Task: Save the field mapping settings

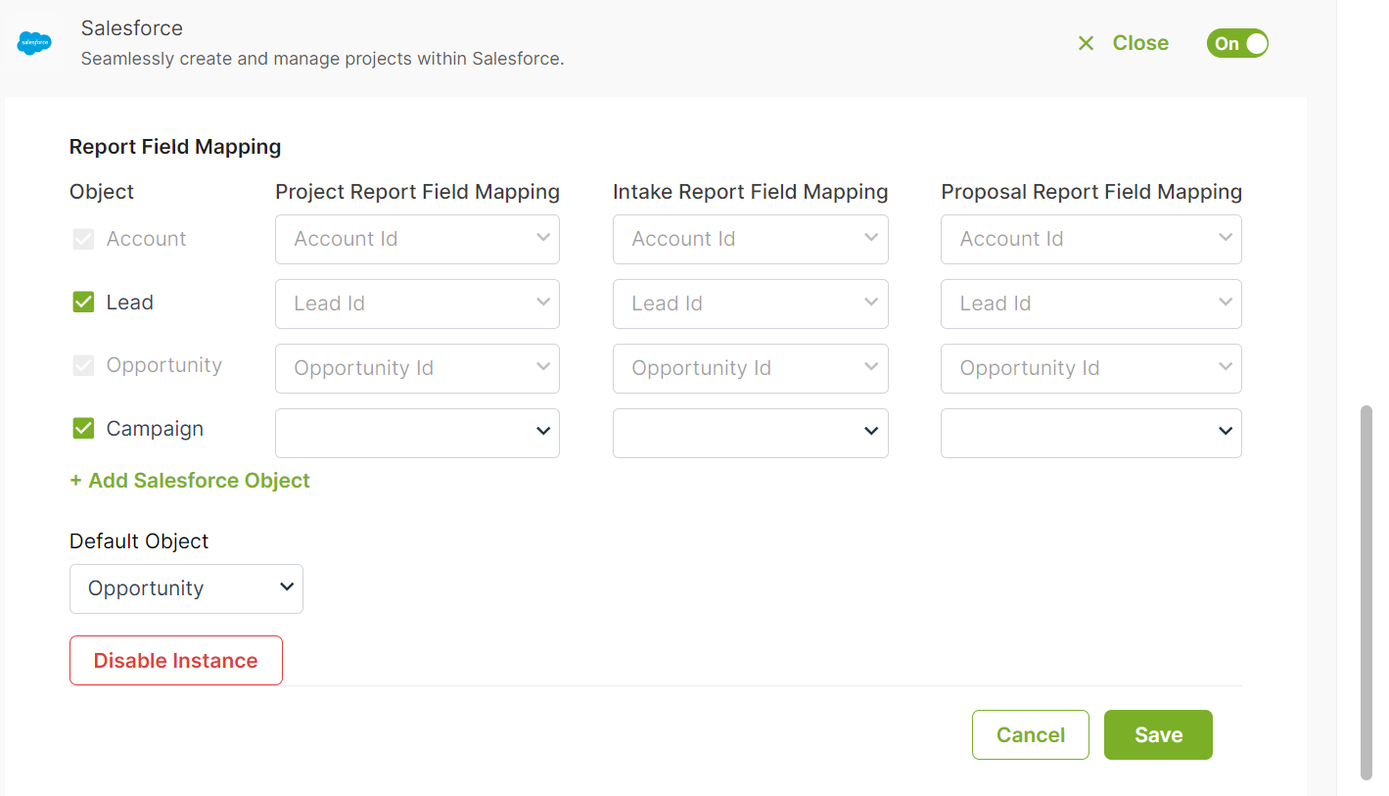Action: (1158, 734)
